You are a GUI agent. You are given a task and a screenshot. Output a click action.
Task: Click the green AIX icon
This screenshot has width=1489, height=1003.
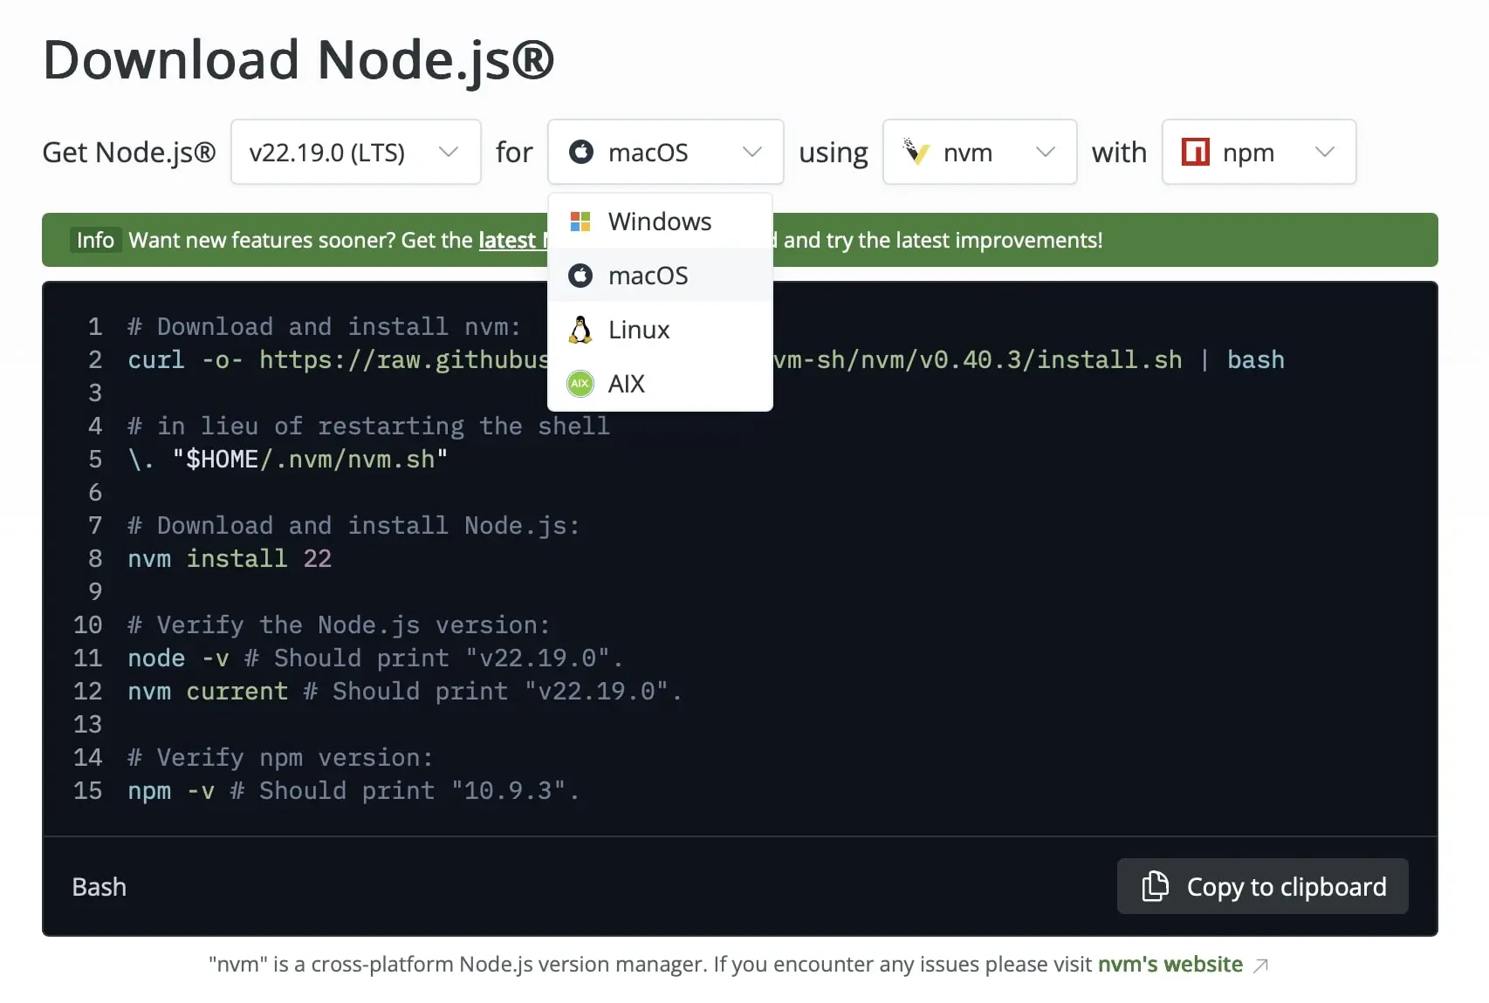click(x=580, y=383)
